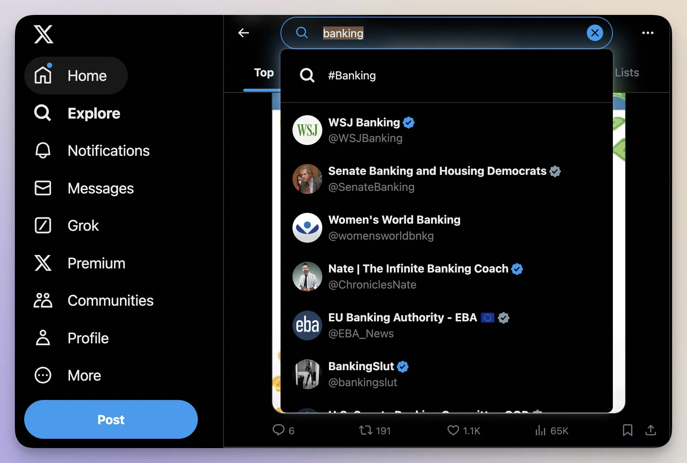The height and width of the screenshot is (463, 687).
Task: Click the search field containing banking
Action: [x=446, y=33]
